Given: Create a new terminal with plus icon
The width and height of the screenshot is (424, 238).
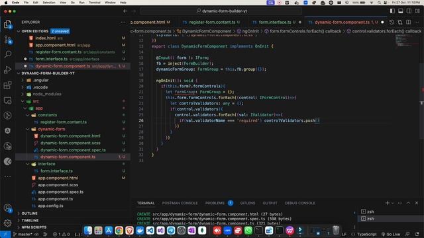Looking at the screenshot, I should tap(387, 203).
